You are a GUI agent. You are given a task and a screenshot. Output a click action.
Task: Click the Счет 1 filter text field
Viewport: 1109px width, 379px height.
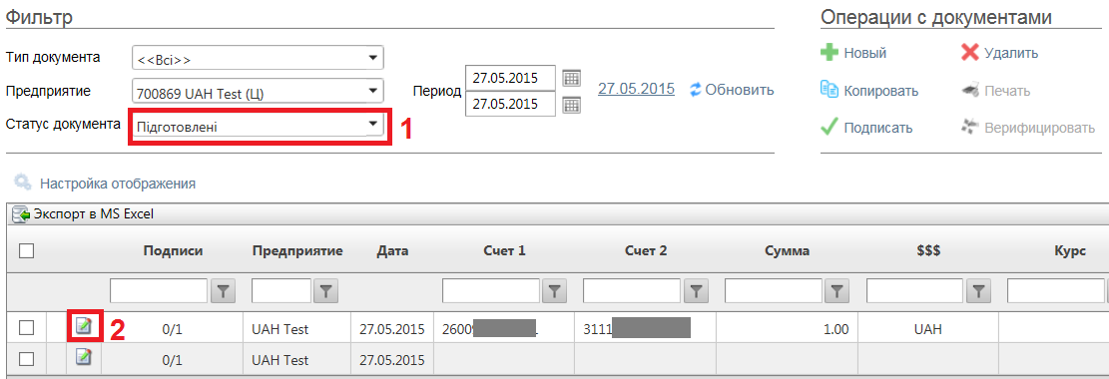(x=491, y=290)
